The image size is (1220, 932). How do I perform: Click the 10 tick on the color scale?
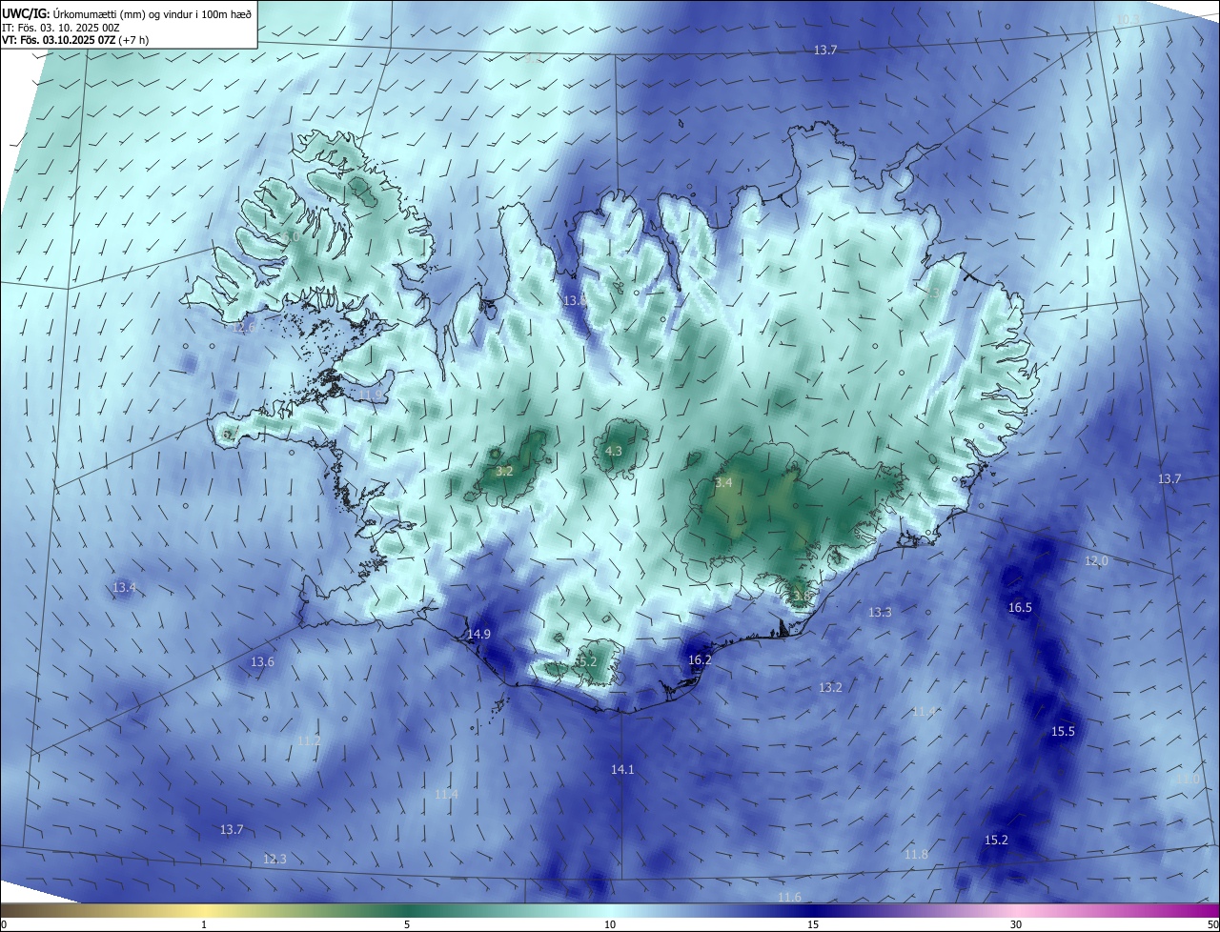click(610, 924)
